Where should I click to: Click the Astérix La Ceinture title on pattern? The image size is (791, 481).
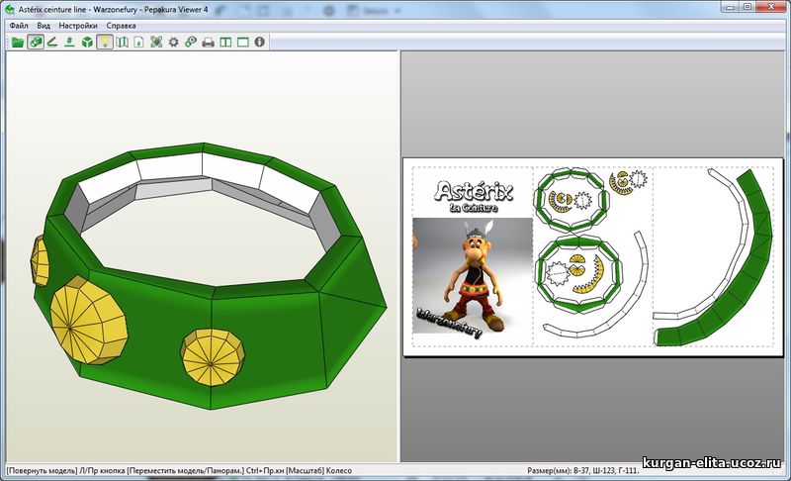[x=474, y=197]
